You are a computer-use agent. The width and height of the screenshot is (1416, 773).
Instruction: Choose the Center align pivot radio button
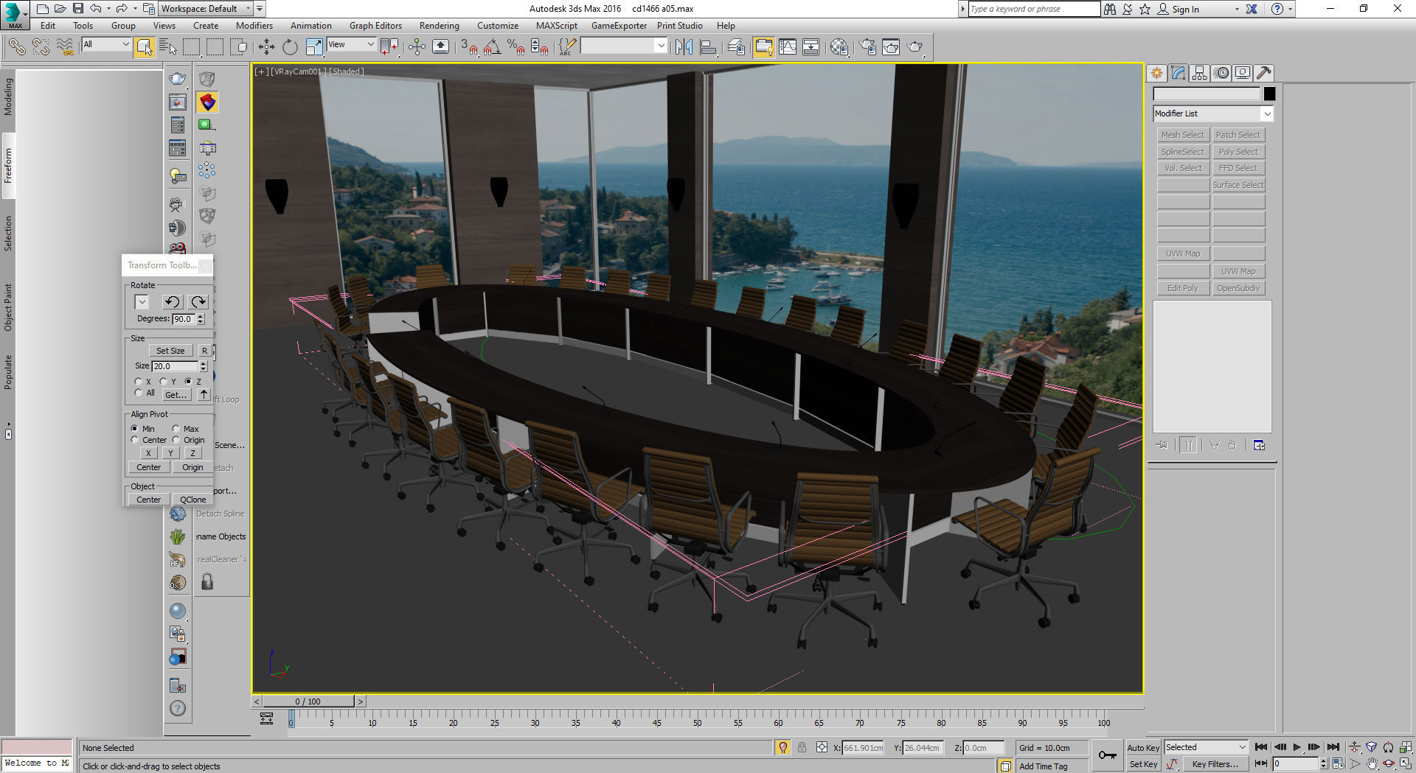coord(134,440)
